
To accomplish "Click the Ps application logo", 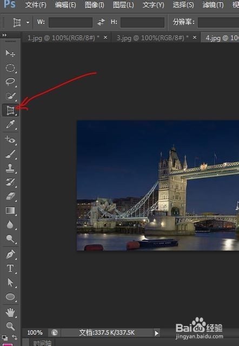I will pyautogui.click(x=10, y=4).
